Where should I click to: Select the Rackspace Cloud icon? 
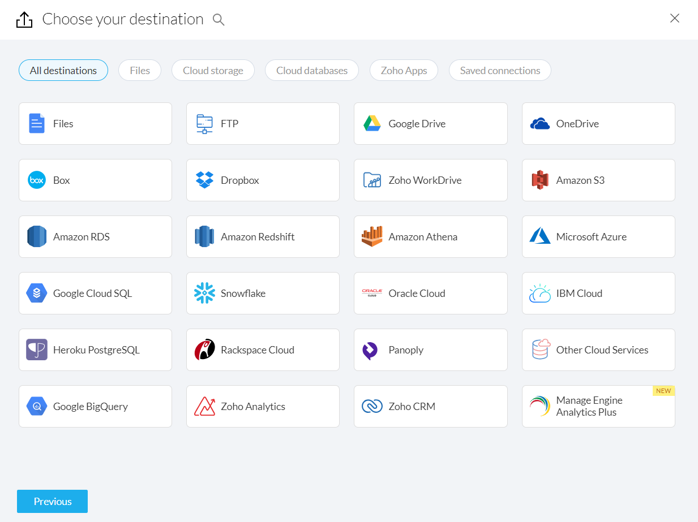coord(204,350)
